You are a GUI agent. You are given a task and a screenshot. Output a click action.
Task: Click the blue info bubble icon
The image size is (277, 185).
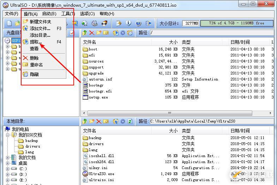coord(128,23)
